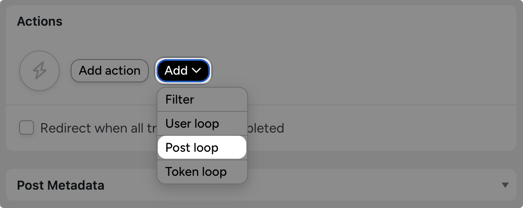This screenshot has width=523, height=208.
Task: Click the Actions section heading
Action: tap(40, 21)
